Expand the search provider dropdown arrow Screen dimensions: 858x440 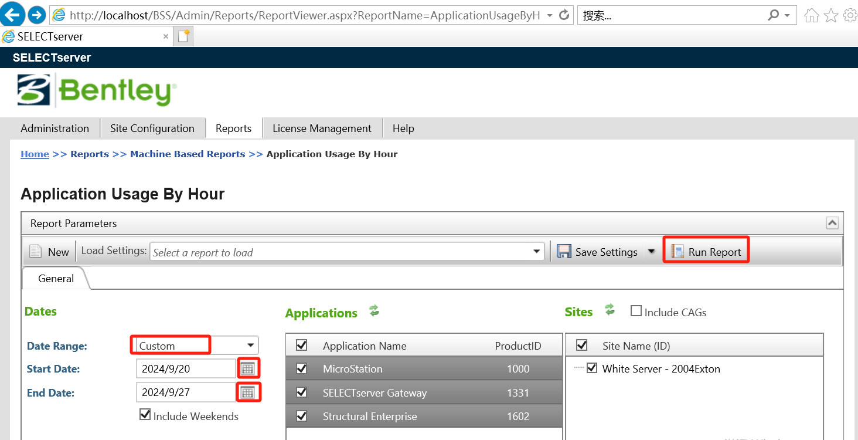[787, 15]
